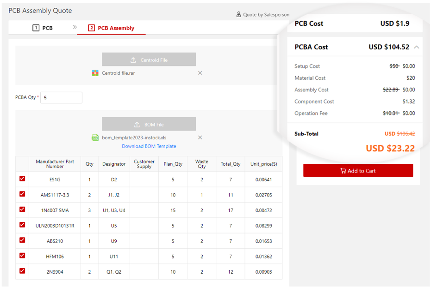Collapse the PCBA Cost breakdown

click(x=417, y=47)
